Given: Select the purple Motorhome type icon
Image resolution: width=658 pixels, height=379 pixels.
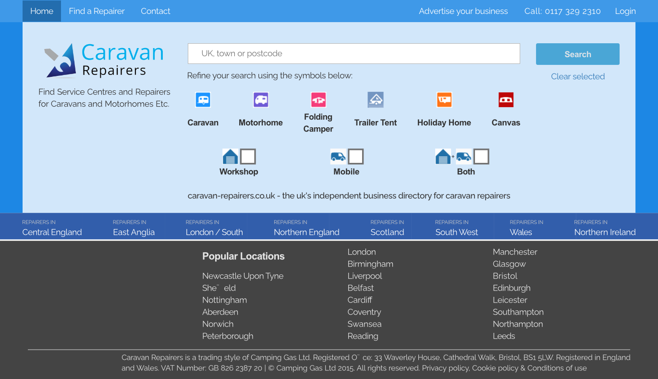Looking at the screenshot, I should click(261, 100).
